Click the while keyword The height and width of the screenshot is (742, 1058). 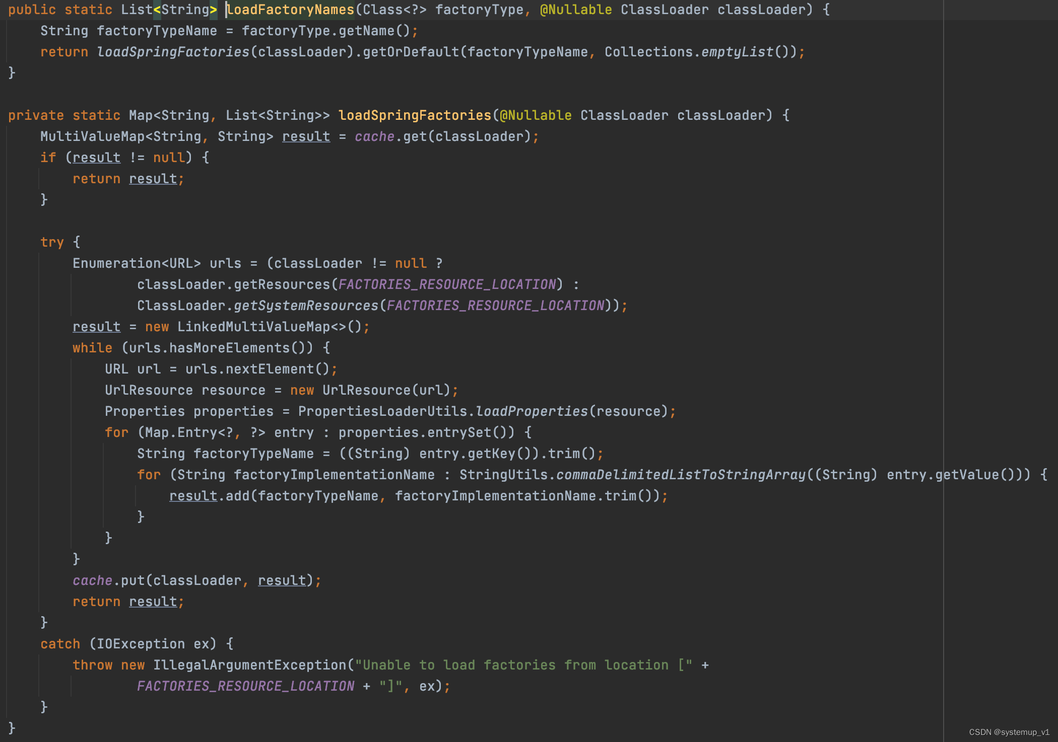click(x=92, y=348)
